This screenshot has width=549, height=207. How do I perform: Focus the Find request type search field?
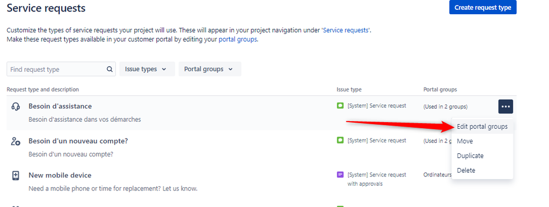[61, 69]
